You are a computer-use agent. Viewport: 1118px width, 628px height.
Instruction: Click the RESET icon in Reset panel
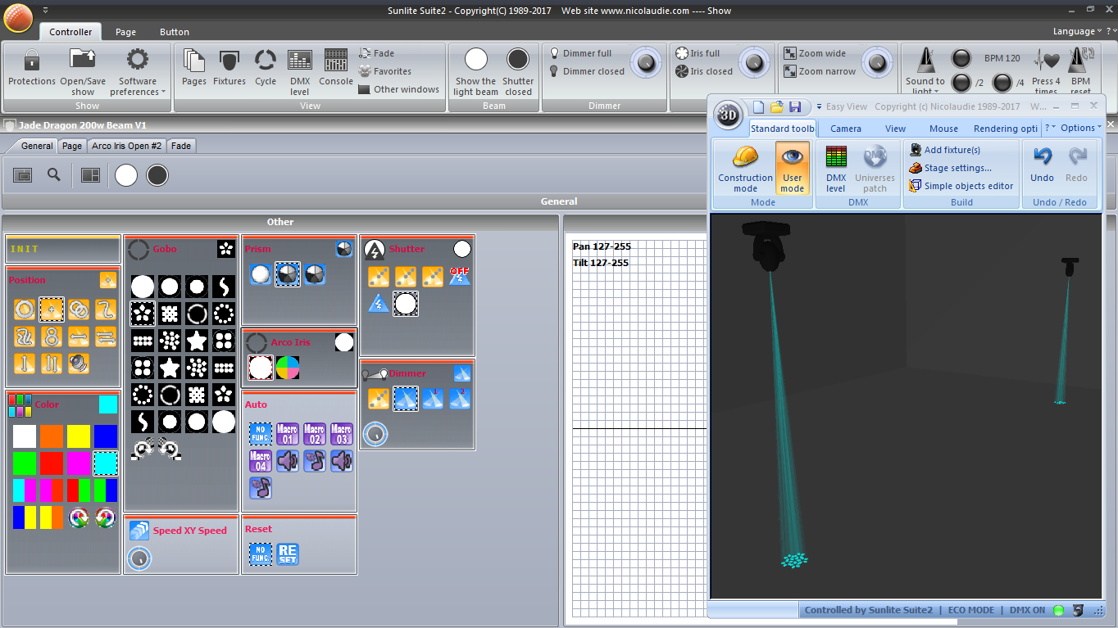pyautogui.click(x=288, y=554)
